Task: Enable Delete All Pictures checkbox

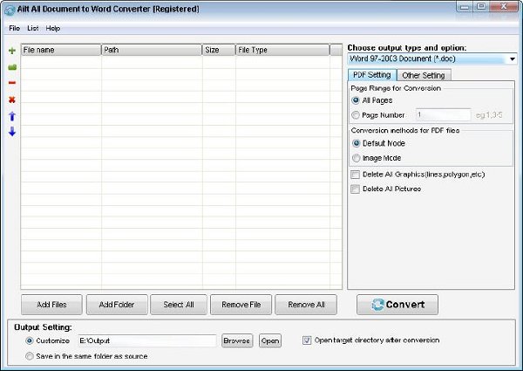Action: pyautogui.click(x=356, y=189)
